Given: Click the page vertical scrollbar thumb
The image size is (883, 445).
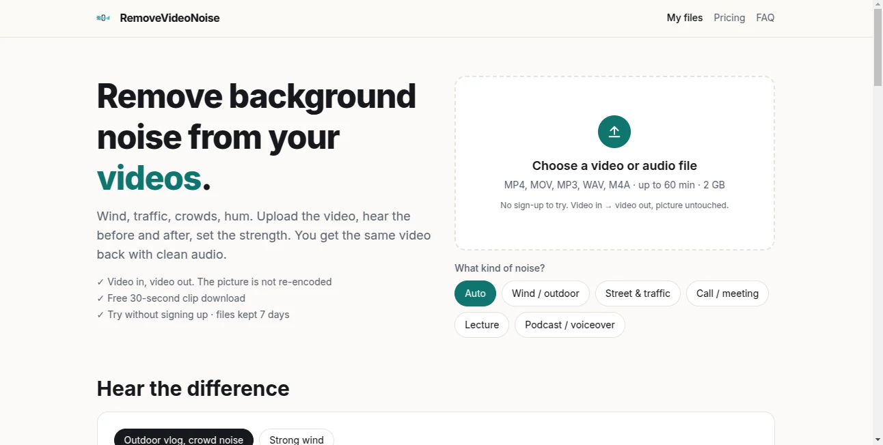Looking at the screenshot, I should click(x=878, y=46).
